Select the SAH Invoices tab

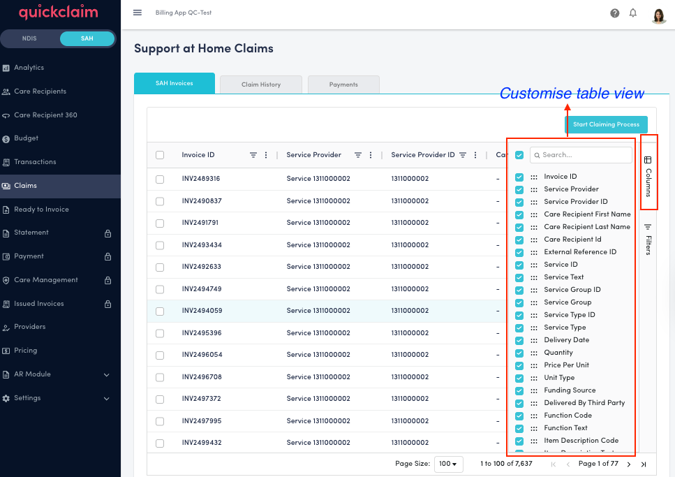click(x=175, y=83)
